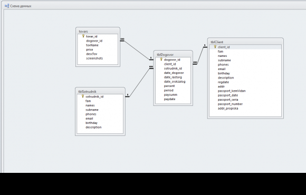The image size is (306, 195).
Task: Select the relationship line between tovars and tblDogovor
Action: pos(137,50)
